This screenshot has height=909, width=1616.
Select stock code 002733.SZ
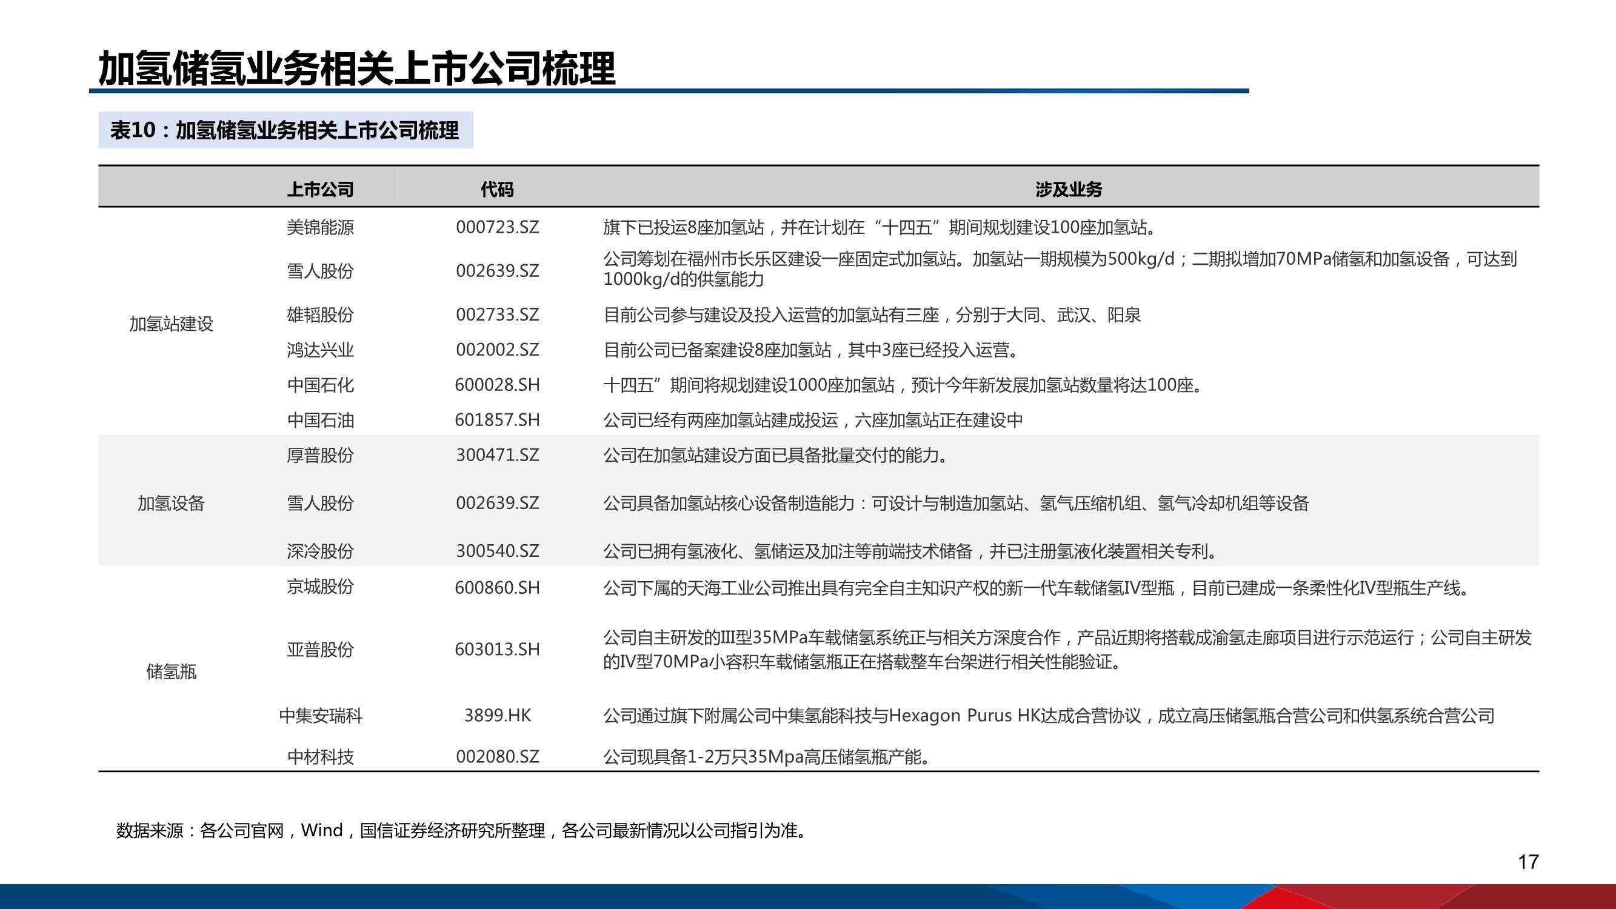point(497,315)
